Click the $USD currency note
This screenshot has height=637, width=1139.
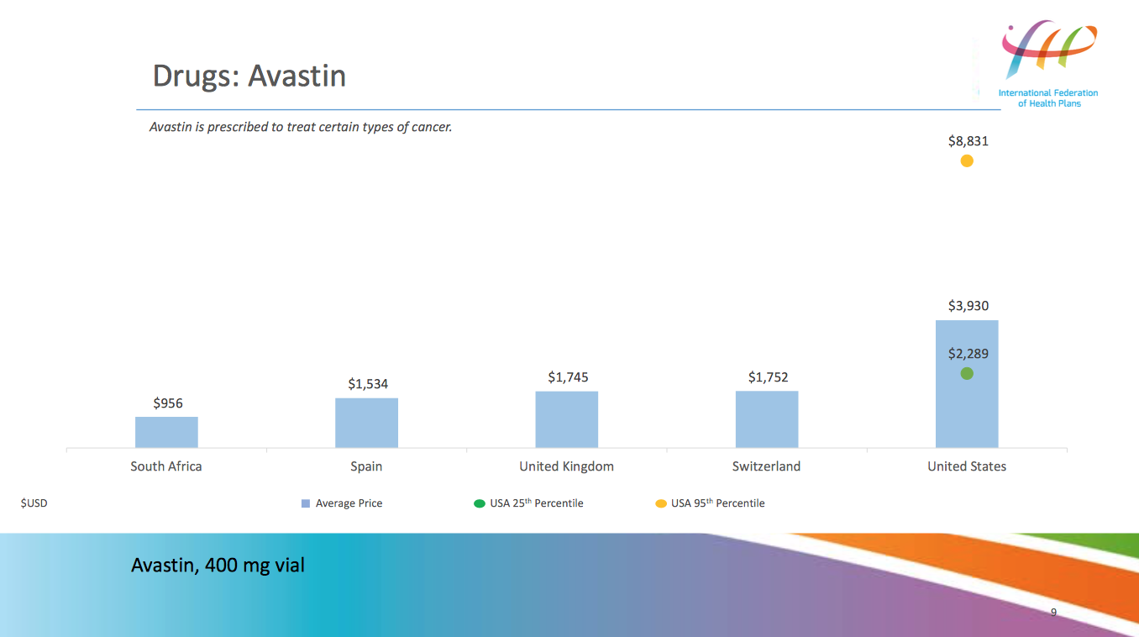click(x=34, y=503)
